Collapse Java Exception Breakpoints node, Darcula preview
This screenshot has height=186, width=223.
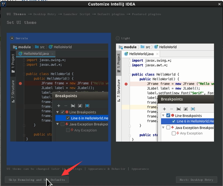pos(57,124)
